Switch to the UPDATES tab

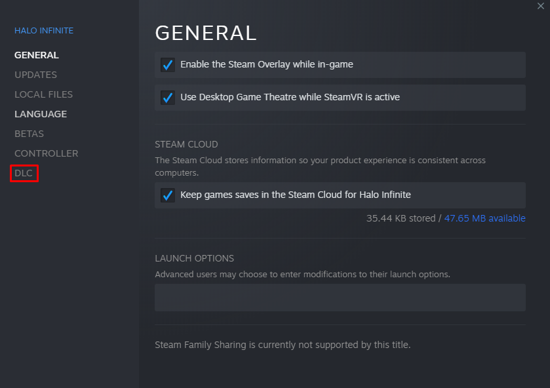coord(35,75)
